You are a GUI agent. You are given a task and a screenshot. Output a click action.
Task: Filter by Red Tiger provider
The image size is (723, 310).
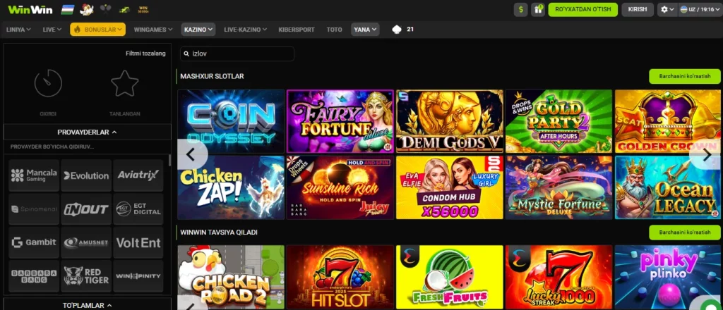(86, 276)
